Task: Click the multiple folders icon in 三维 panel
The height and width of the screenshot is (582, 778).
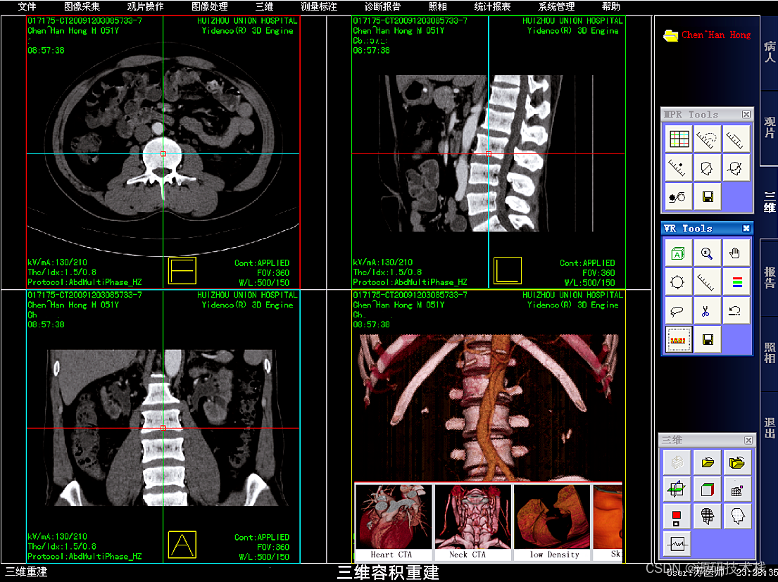Action: pyautogui.click(x=737, y=463)
